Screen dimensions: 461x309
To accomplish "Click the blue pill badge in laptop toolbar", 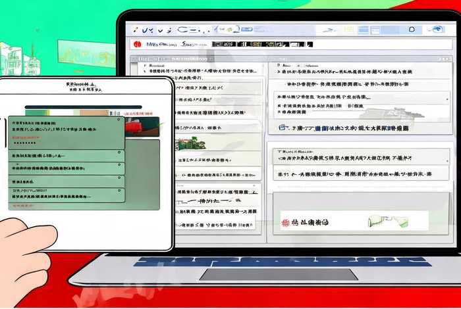I will point(246,30).
